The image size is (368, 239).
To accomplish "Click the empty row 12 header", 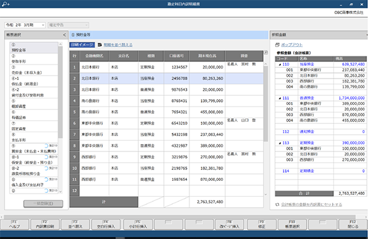I will (74, 190).
